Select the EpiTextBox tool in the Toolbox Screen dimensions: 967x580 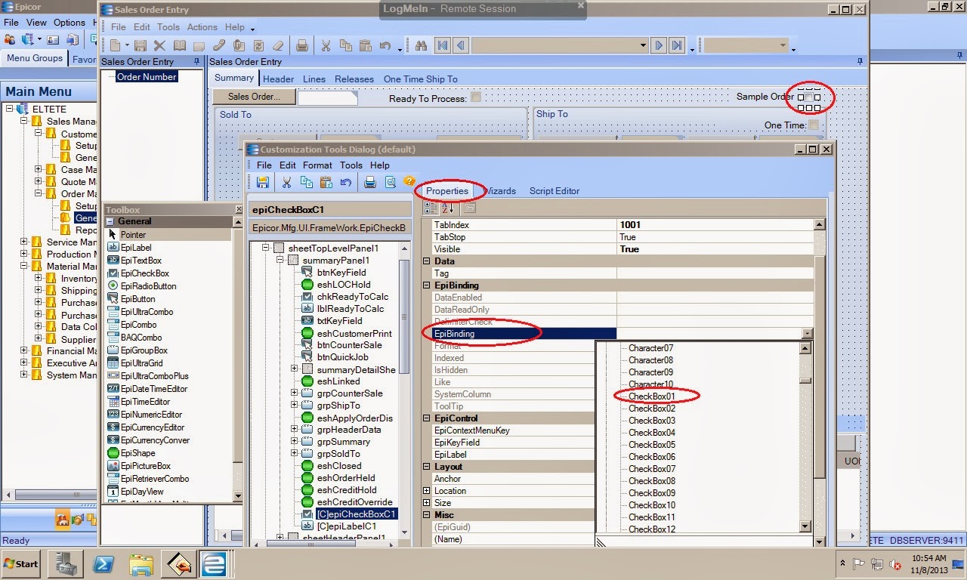coord(142,260)
